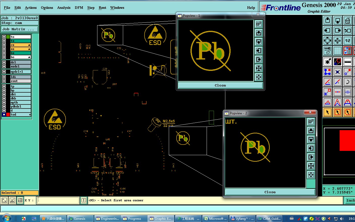Open the DFM menu
Viewport: 355px width, 222px height.
point(79,8)
